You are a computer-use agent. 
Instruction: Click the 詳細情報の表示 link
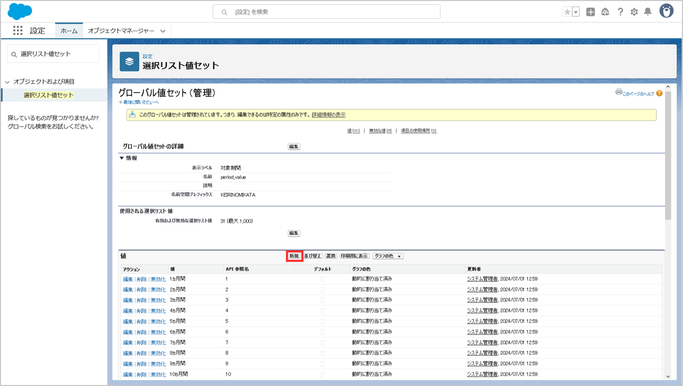329,115
